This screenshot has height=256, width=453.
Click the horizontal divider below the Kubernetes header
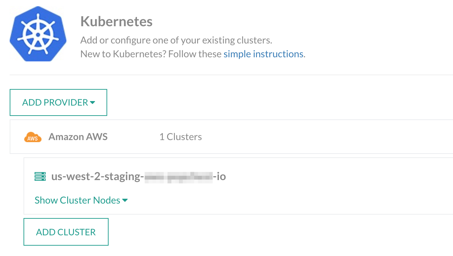[x=231, y=75]
